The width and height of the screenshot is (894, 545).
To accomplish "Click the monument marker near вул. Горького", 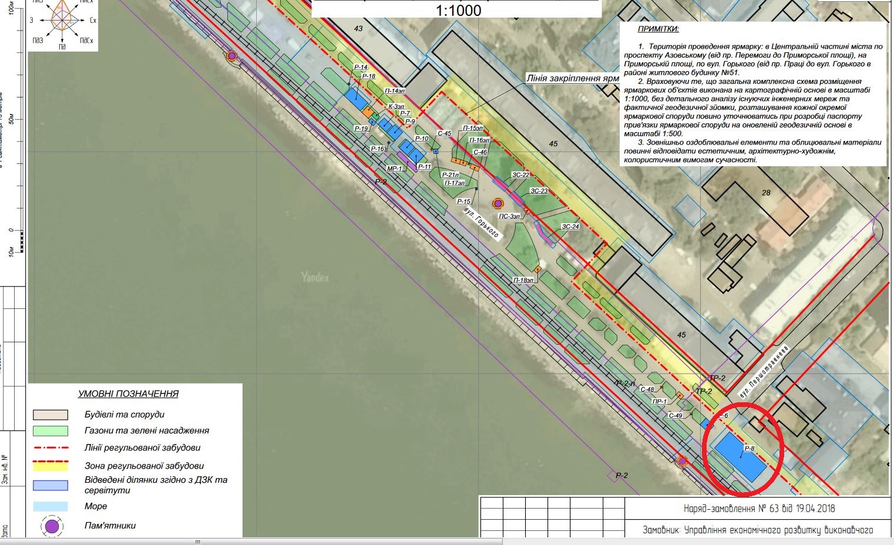I will [498, 203].
